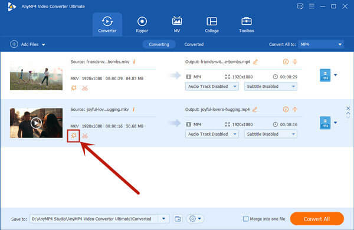Click the AnyMP4 app logo

[12, 6]
